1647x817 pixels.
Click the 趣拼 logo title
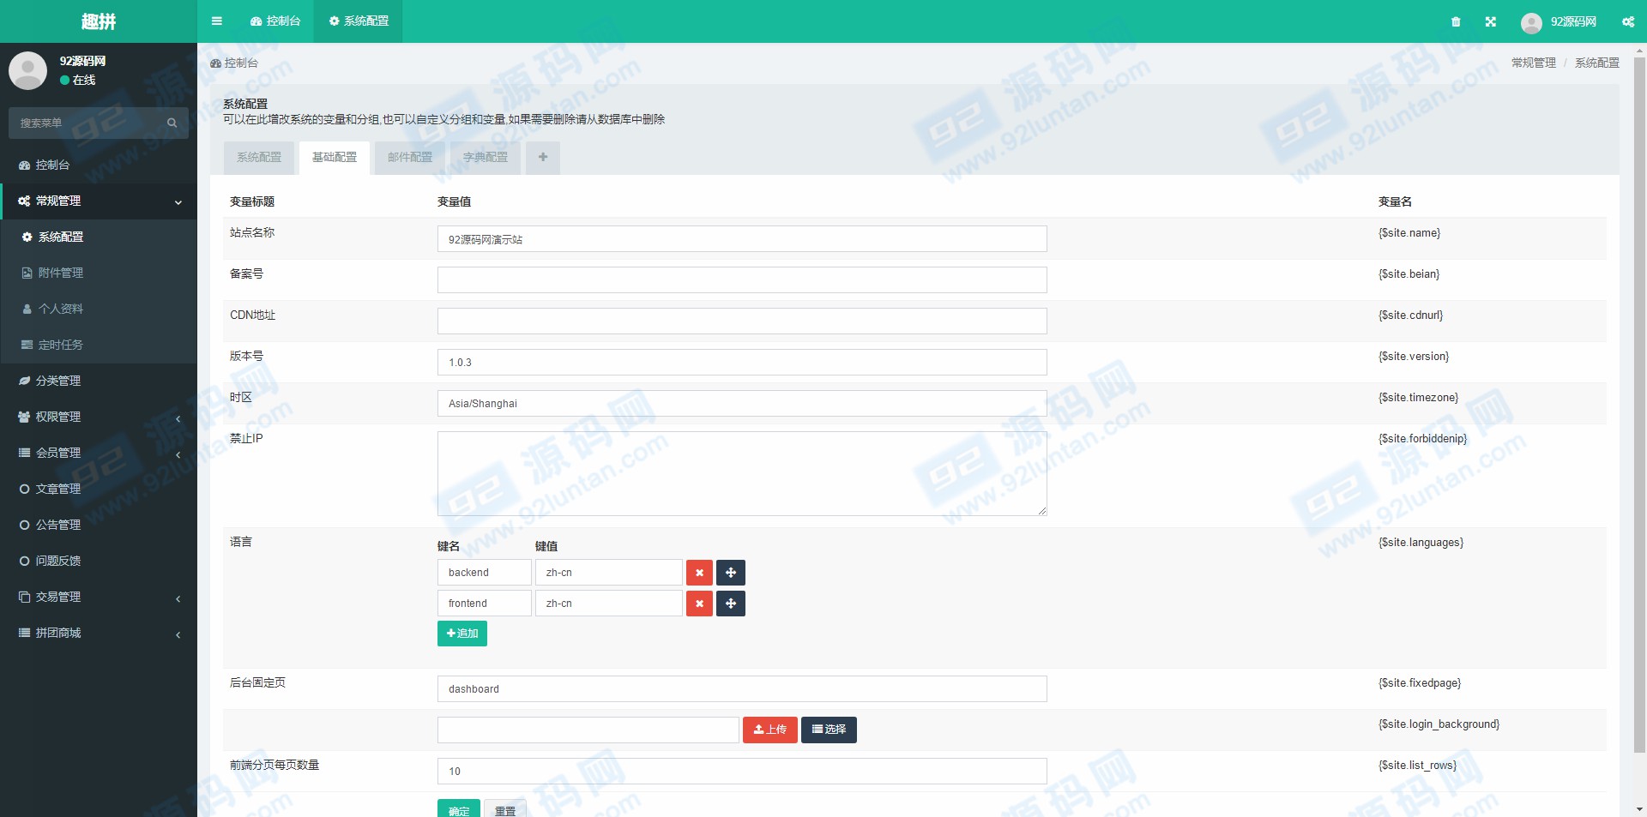click(99, 21)
